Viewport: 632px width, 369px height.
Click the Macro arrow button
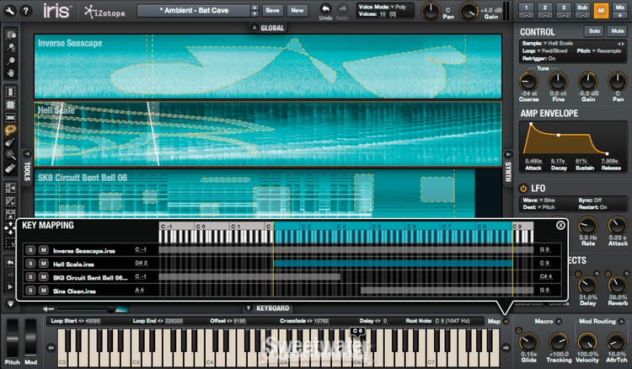tap(559, 322)
